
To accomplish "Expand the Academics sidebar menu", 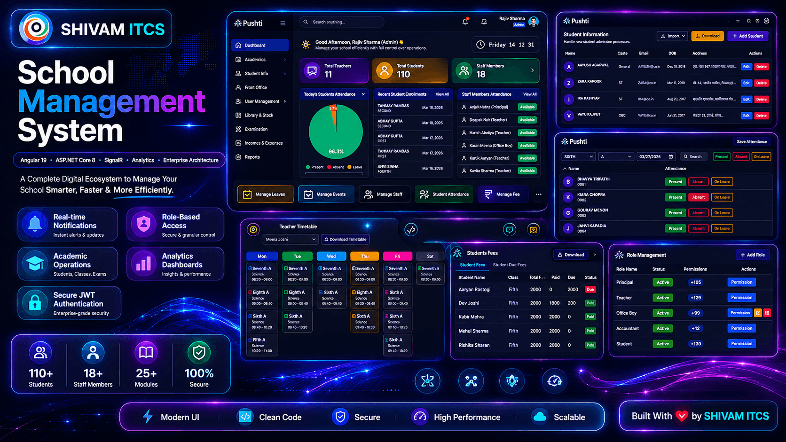I will pyautogui.click(x=260, y=60).
